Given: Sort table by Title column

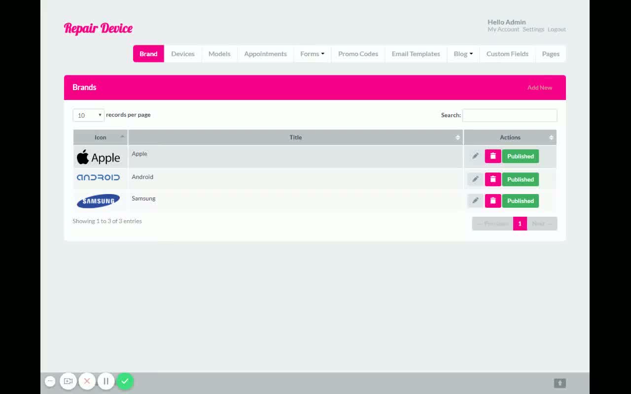Looking at the screenshot, I should 296,137.
